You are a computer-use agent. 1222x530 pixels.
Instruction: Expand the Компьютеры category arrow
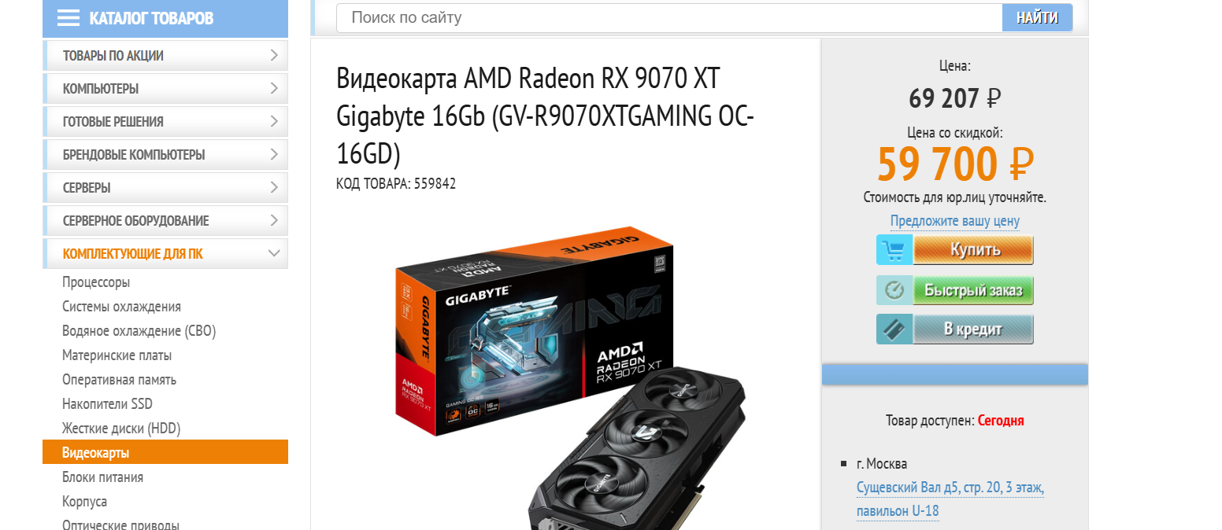(274, 88)
